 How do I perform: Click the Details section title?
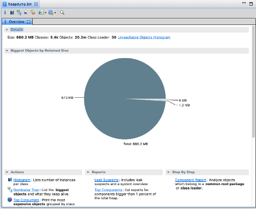(17, 29)
